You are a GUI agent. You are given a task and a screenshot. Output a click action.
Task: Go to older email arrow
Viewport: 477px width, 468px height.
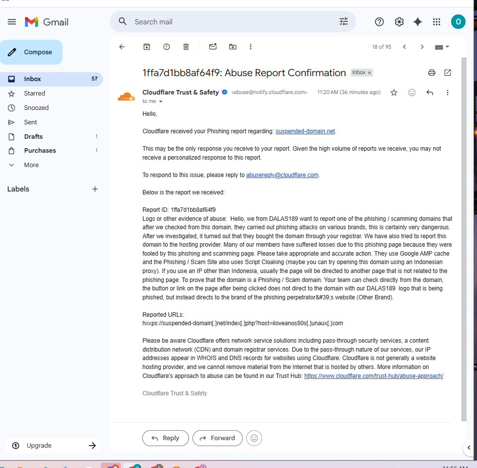(422, 47)
